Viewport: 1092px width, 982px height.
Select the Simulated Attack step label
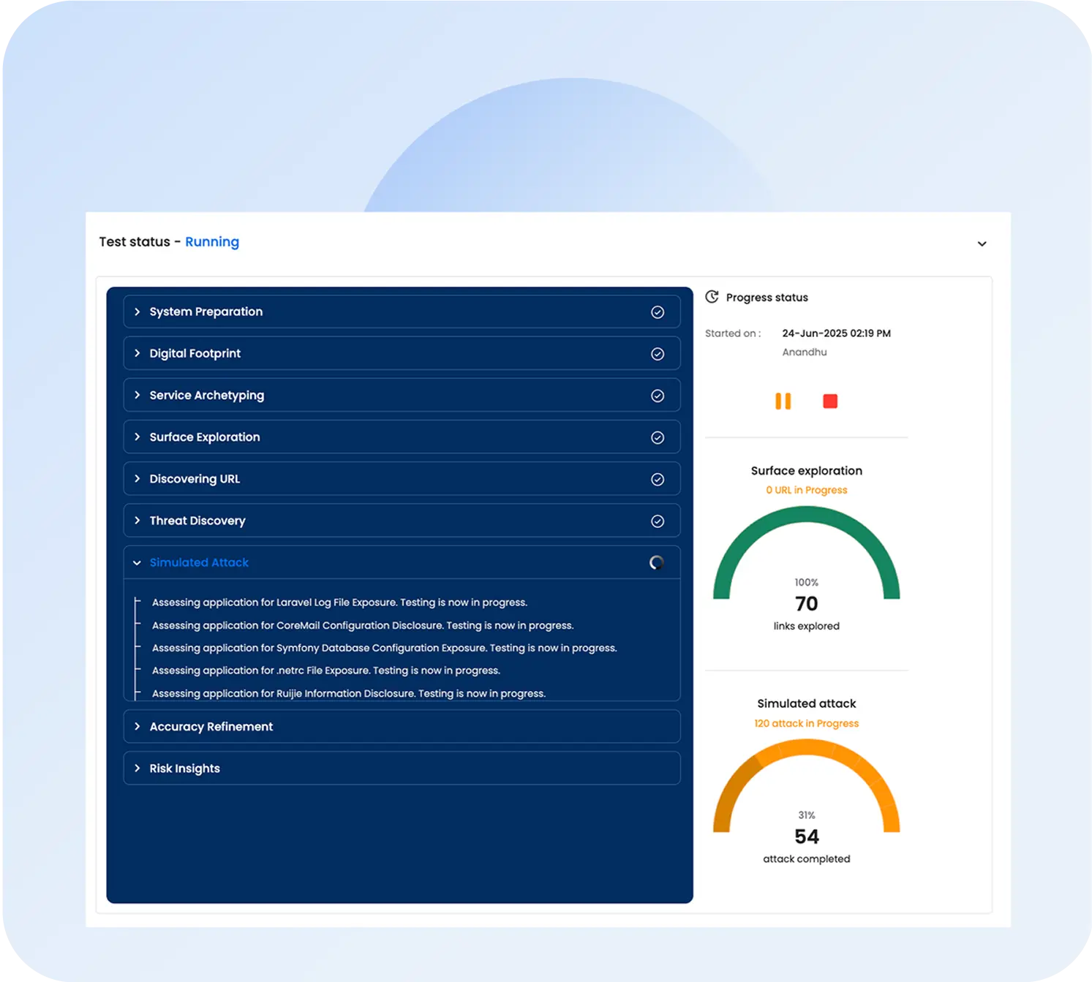tap(199, 562)
